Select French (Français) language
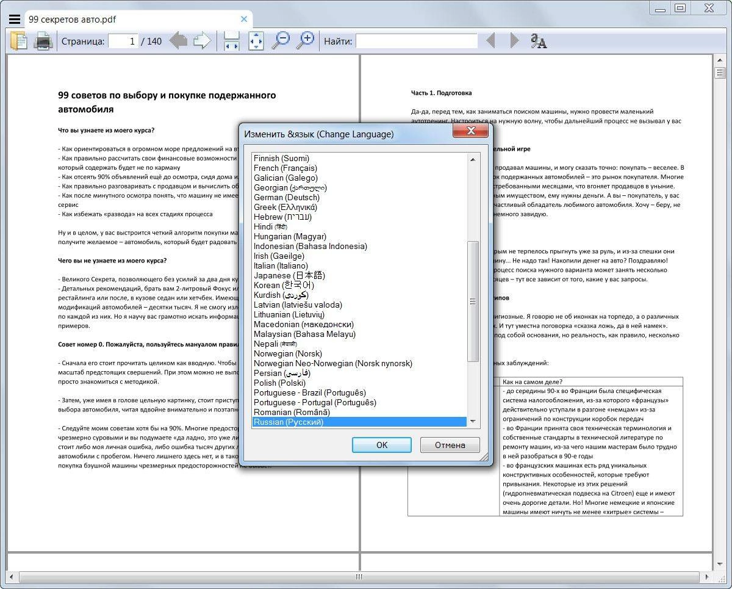 pyautogui.click(x=359, y=168)
